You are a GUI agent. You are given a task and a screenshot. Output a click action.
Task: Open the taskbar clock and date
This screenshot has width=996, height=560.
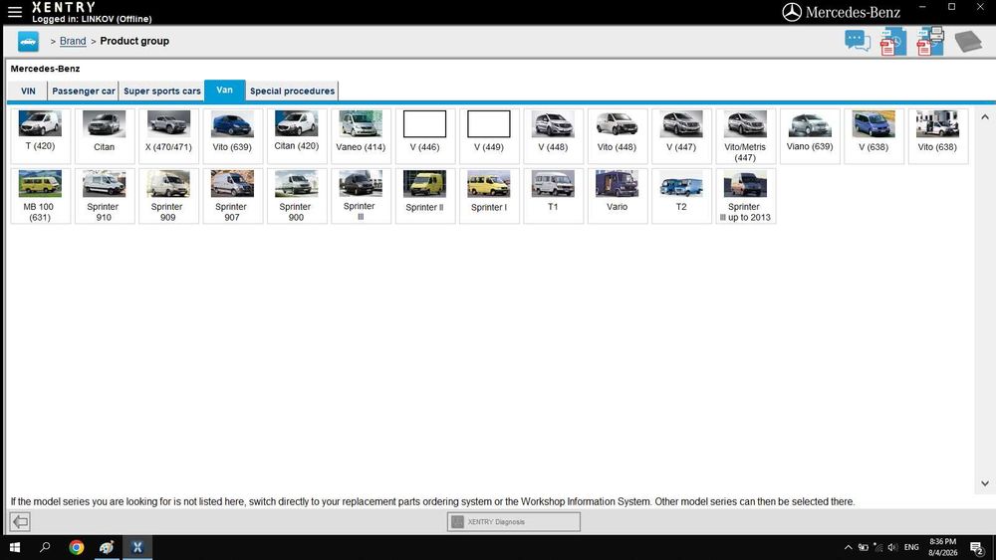942,547
